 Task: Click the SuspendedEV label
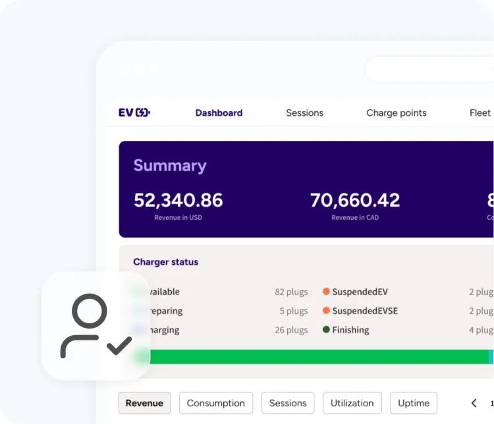[360, 292]
